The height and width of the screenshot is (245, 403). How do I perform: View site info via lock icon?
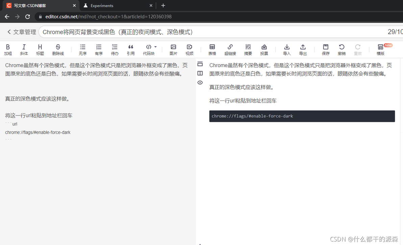[x=40, y=17]
